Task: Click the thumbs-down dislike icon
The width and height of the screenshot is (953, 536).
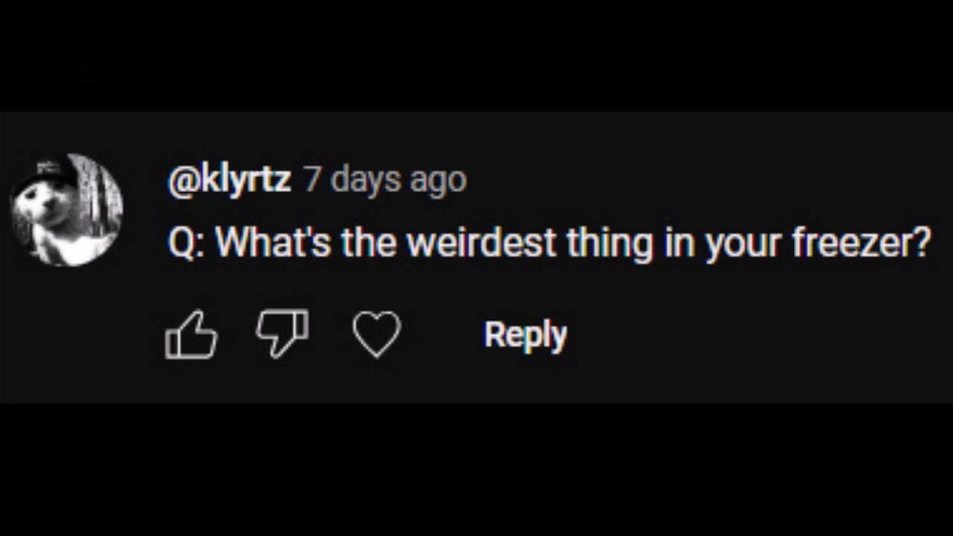Action: [282, 333]
